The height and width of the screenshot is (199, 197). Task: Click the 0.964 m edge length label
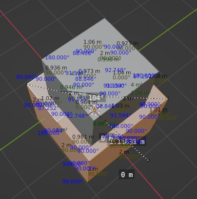86,102
